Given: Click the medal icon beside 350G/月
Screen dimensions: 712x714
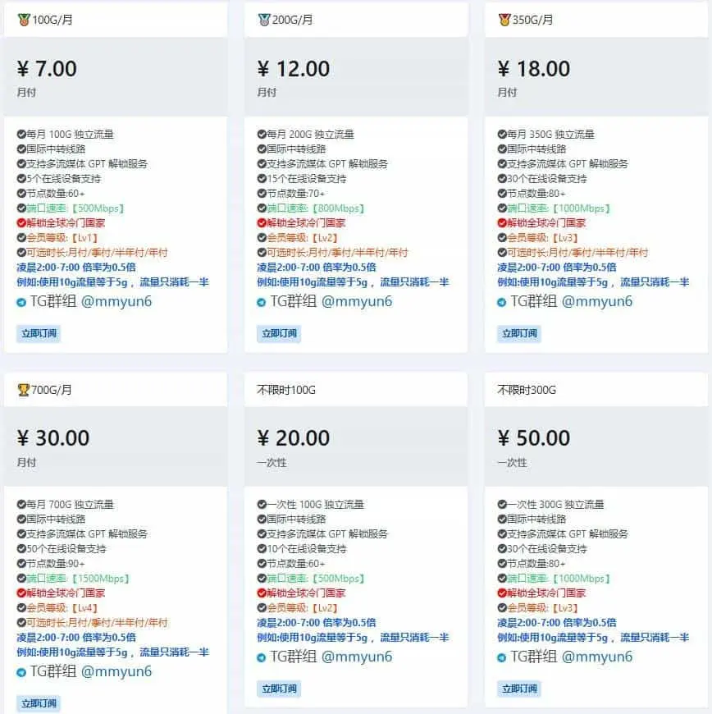Looking at the screenshot, I should (x=504, y=20).
